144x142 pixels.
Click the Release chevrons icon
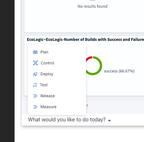pyautogui.click(x=35, y=96)
